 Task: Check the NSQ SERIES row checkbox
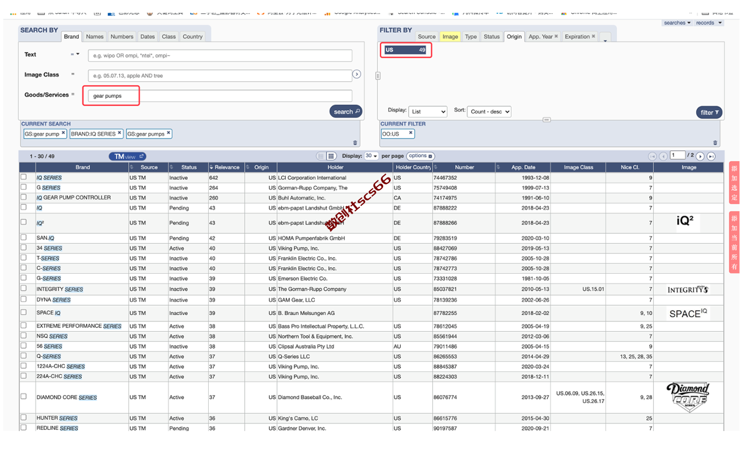tap(24, 335)
